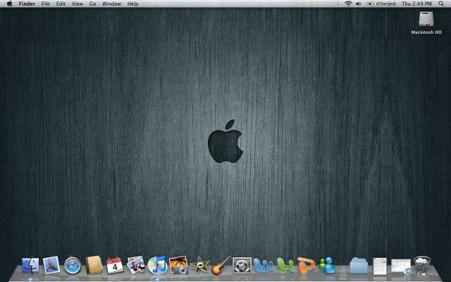451x282 pixels.
Task: Open Spotlight search magnifier
Action: tap(441, 4)
